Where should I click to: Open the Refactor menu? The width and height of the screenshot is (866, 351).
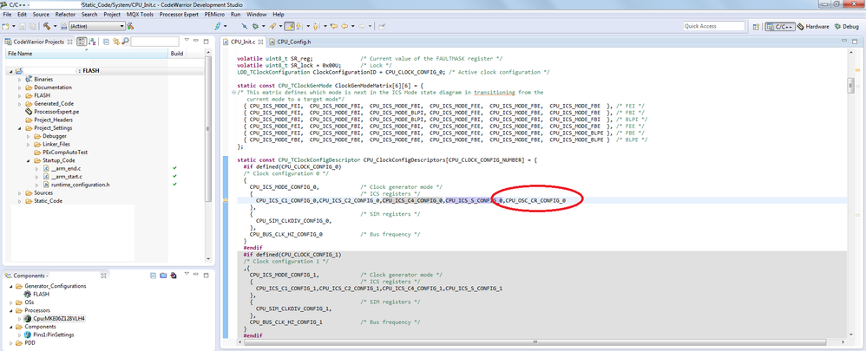click(x=65, y=15)
